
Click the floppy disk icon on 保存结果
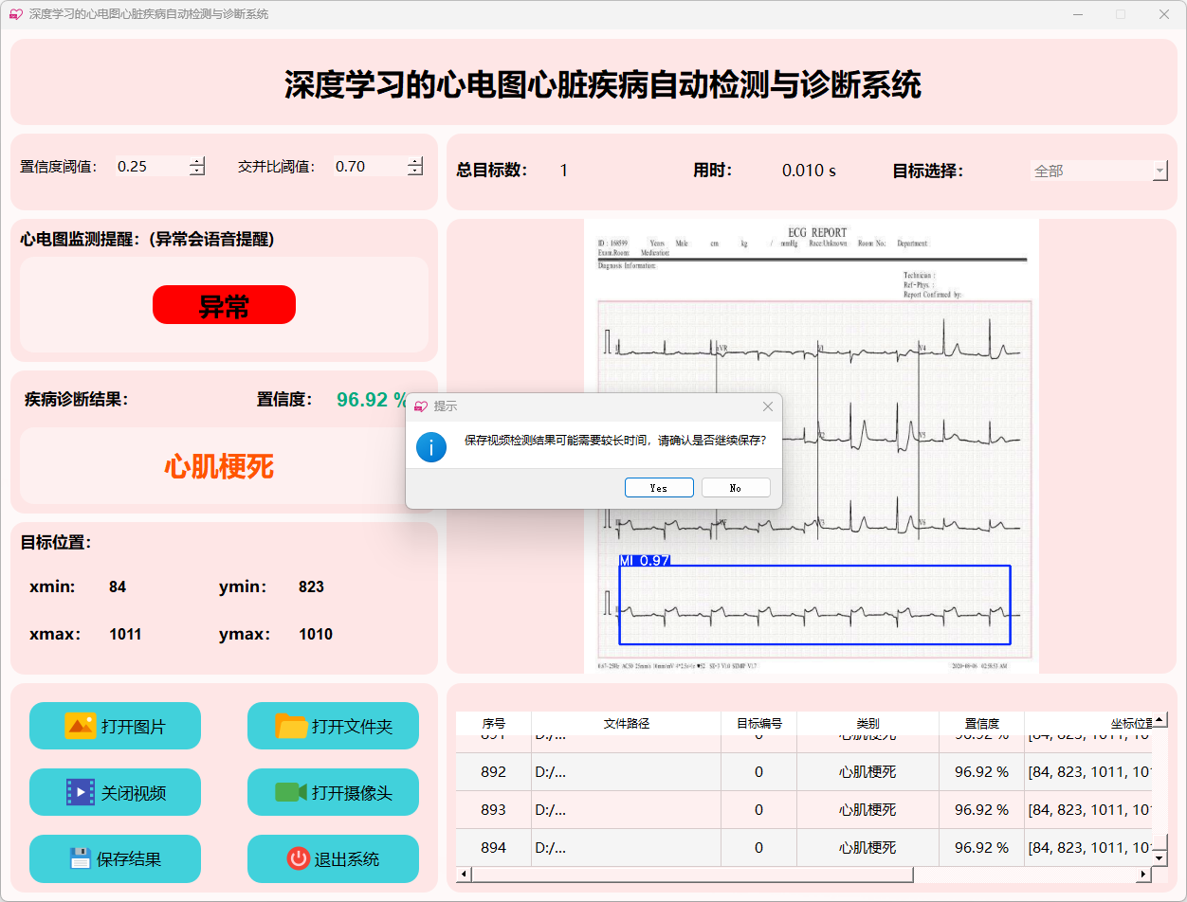[80, 858]
